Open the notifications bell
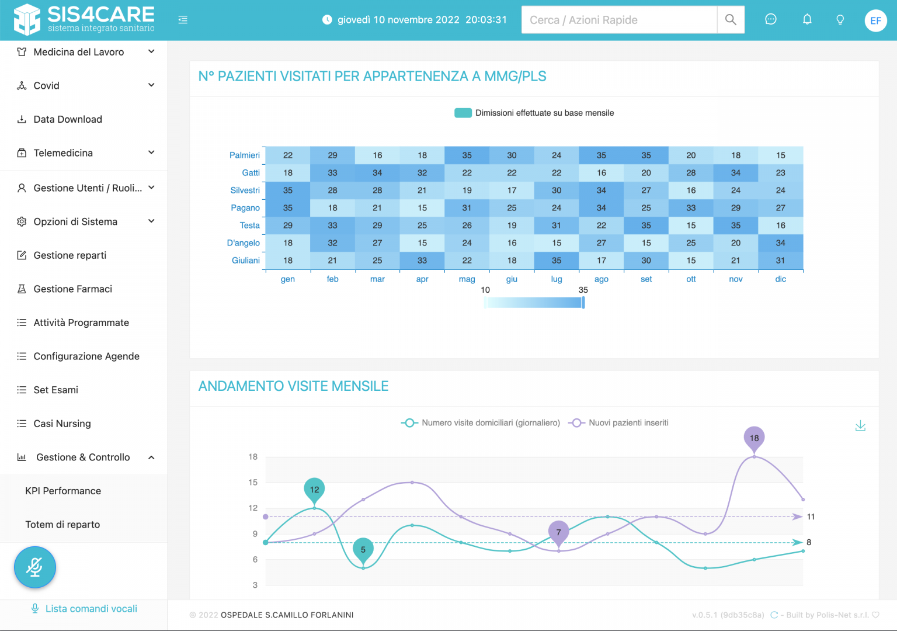The width and height of the screenshot is (897, 631). coord(807,20)
